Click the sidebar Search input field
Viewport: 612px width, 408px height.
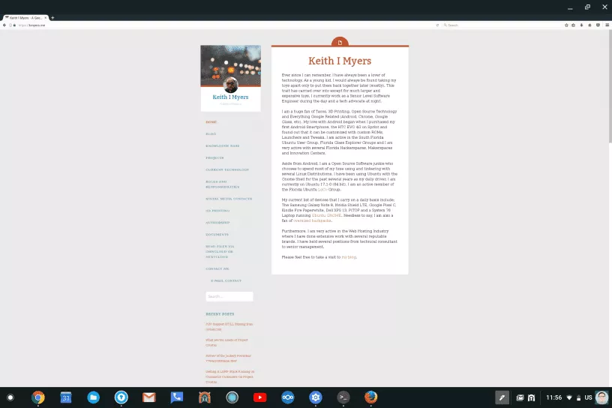pyautogui.click(x=229, y=296)
